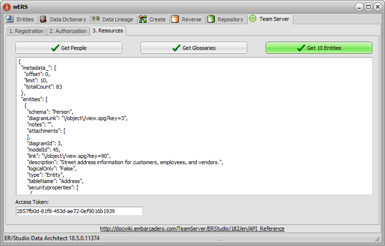This screenshot has height=246, width=385.
Task: Click the checkmark on Get 10 Entities
Action: (301, 48)
